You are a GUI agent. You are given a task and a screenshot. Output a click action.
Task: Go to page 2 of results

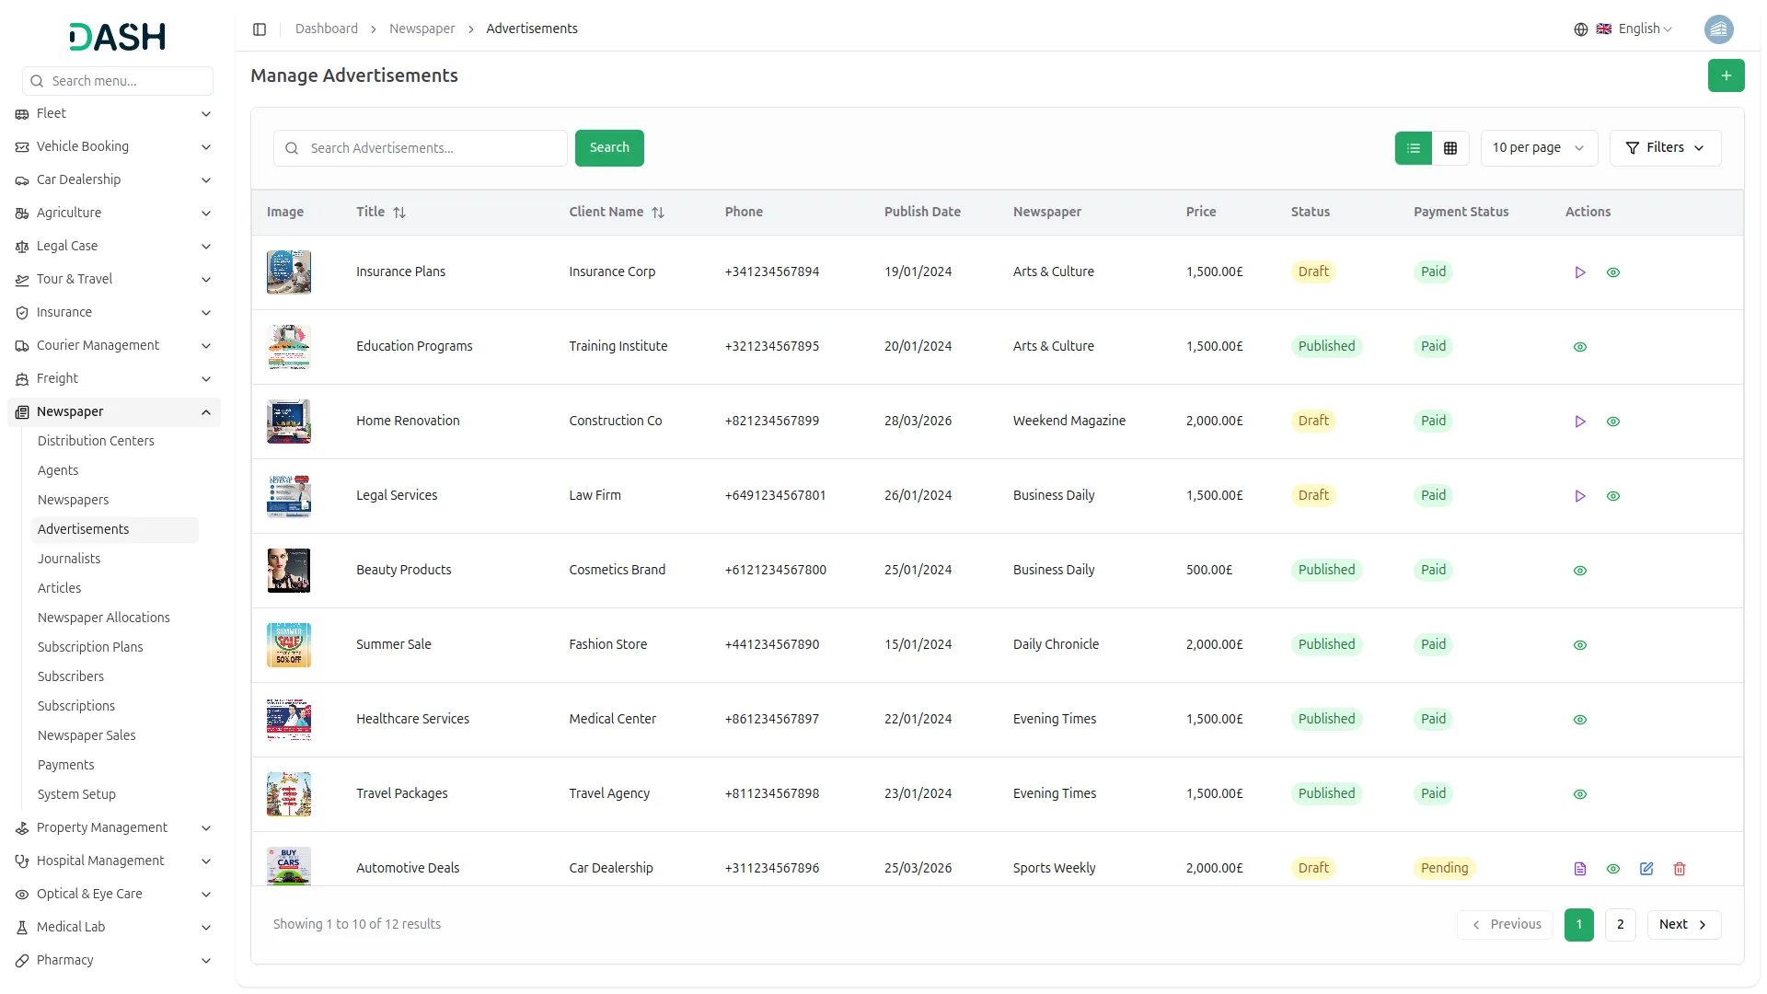pyautogui.click(x=1620, y=925)
